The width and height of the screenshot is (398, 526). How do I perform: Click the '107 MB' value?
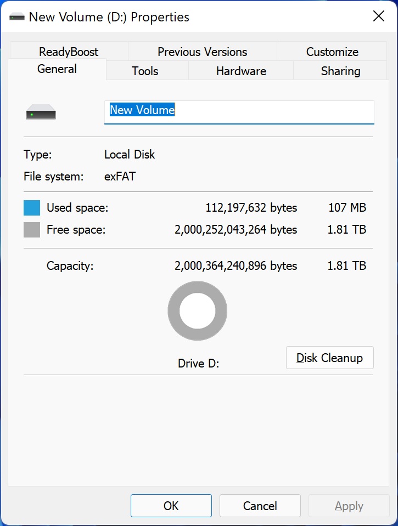[347, 207]
